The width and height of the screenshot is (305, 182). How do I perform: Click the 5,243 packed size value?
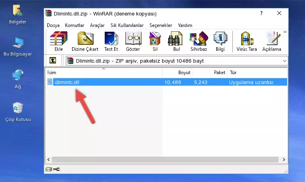pyautogui.click(x=201, y=82)
